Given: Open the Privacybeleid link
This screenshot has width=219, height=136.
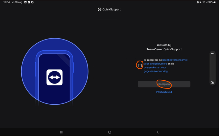Looking at the screenshot, I should [164, 92].
